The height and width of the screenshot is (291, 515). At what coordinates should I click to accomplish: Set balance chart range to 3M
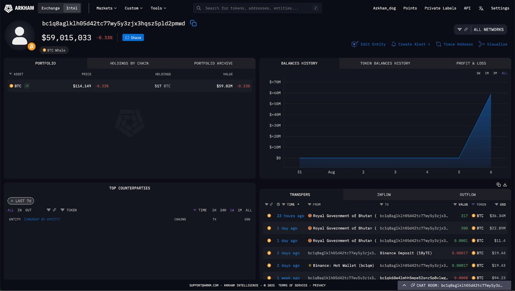coord(495,73)
